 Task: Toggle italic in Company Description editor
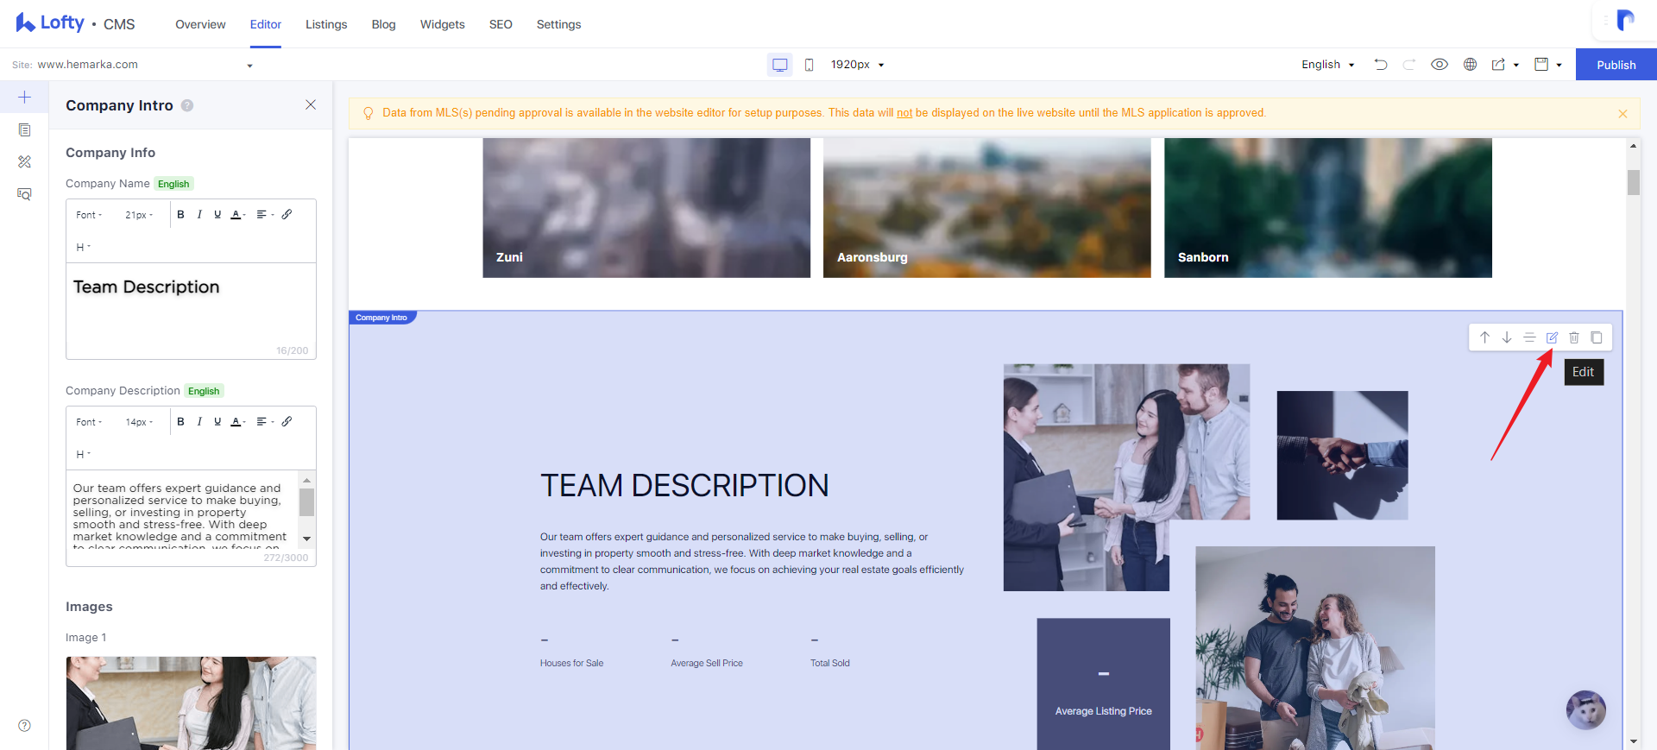[x=199, y=422]
